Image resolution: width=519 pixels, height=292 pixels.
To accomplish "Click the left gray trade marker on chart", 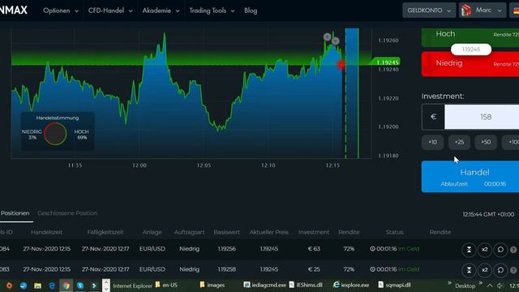I will click(327, 36).
